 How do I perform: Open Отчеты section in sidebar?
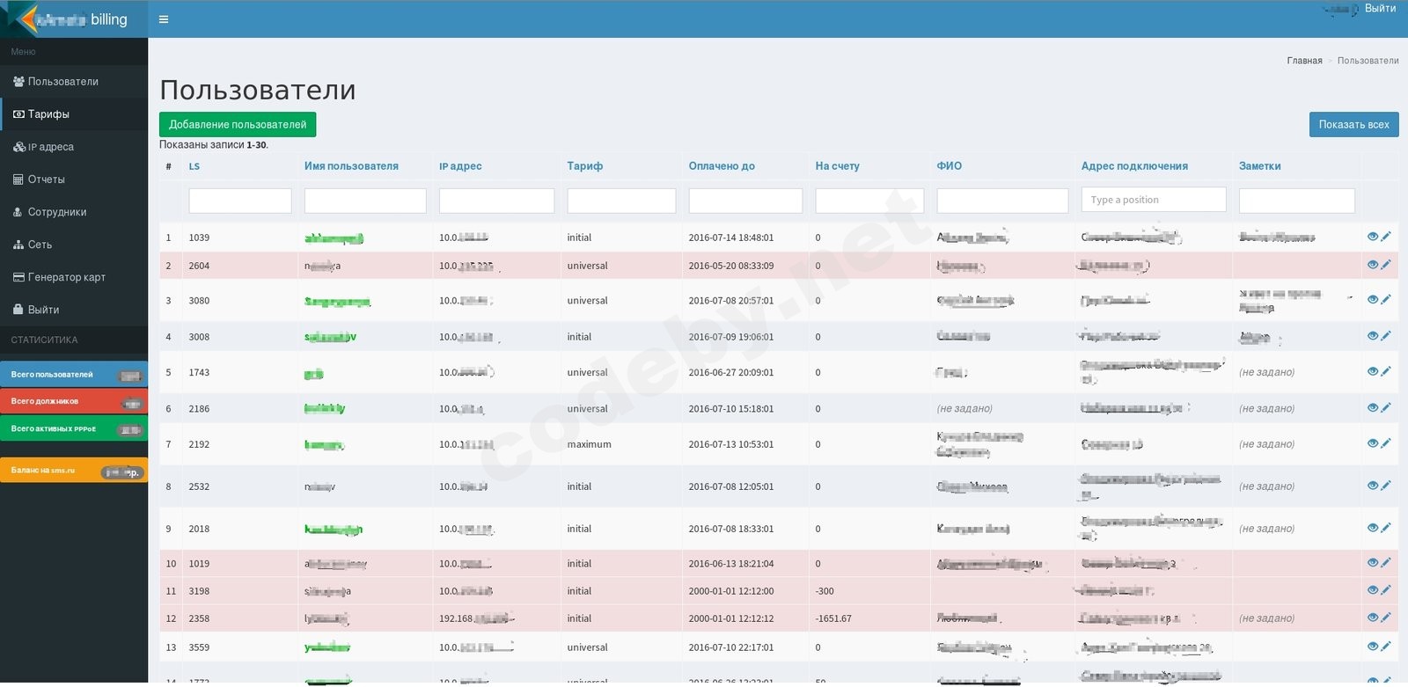tap(46, 179)
